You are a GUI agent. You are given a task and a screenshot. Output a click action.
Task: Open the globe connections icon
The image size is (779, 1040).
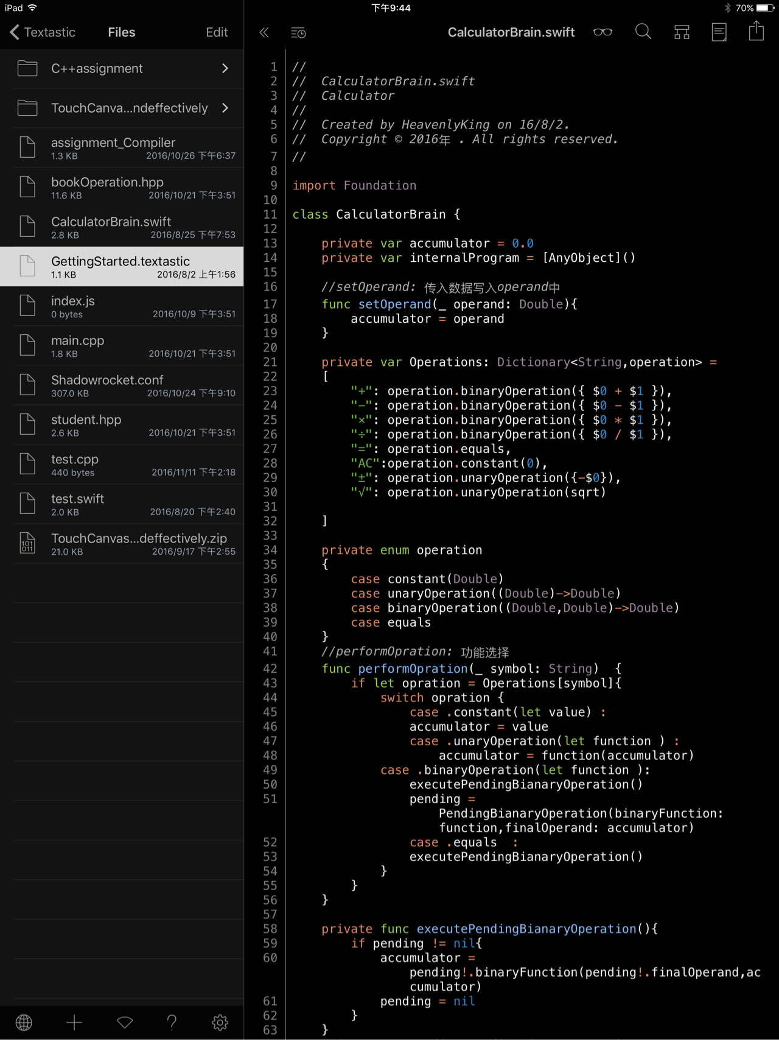tap(24, 1022)
